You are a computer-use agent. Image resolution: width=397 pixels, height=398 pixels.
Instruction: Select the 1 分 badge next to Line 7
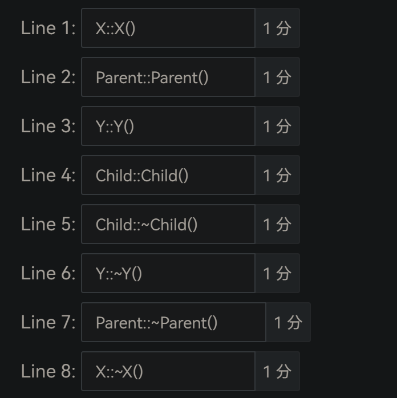(x=289, y=322)
